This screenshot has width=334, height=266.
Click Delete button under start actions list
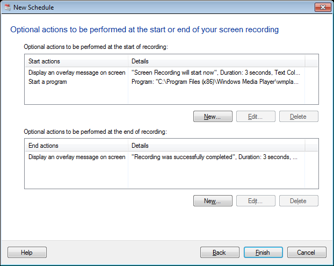tap(299, 117)
